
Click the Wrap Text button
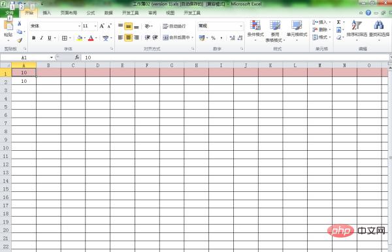174,26
